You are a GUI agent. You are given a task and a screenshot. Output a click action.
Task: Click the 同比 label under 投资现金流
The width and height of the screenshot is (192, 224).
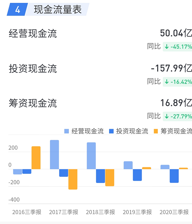click(154, 82)
